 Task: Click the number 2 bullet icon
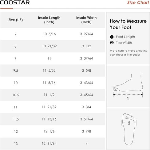pyautogui.click(x=112, y=43)
